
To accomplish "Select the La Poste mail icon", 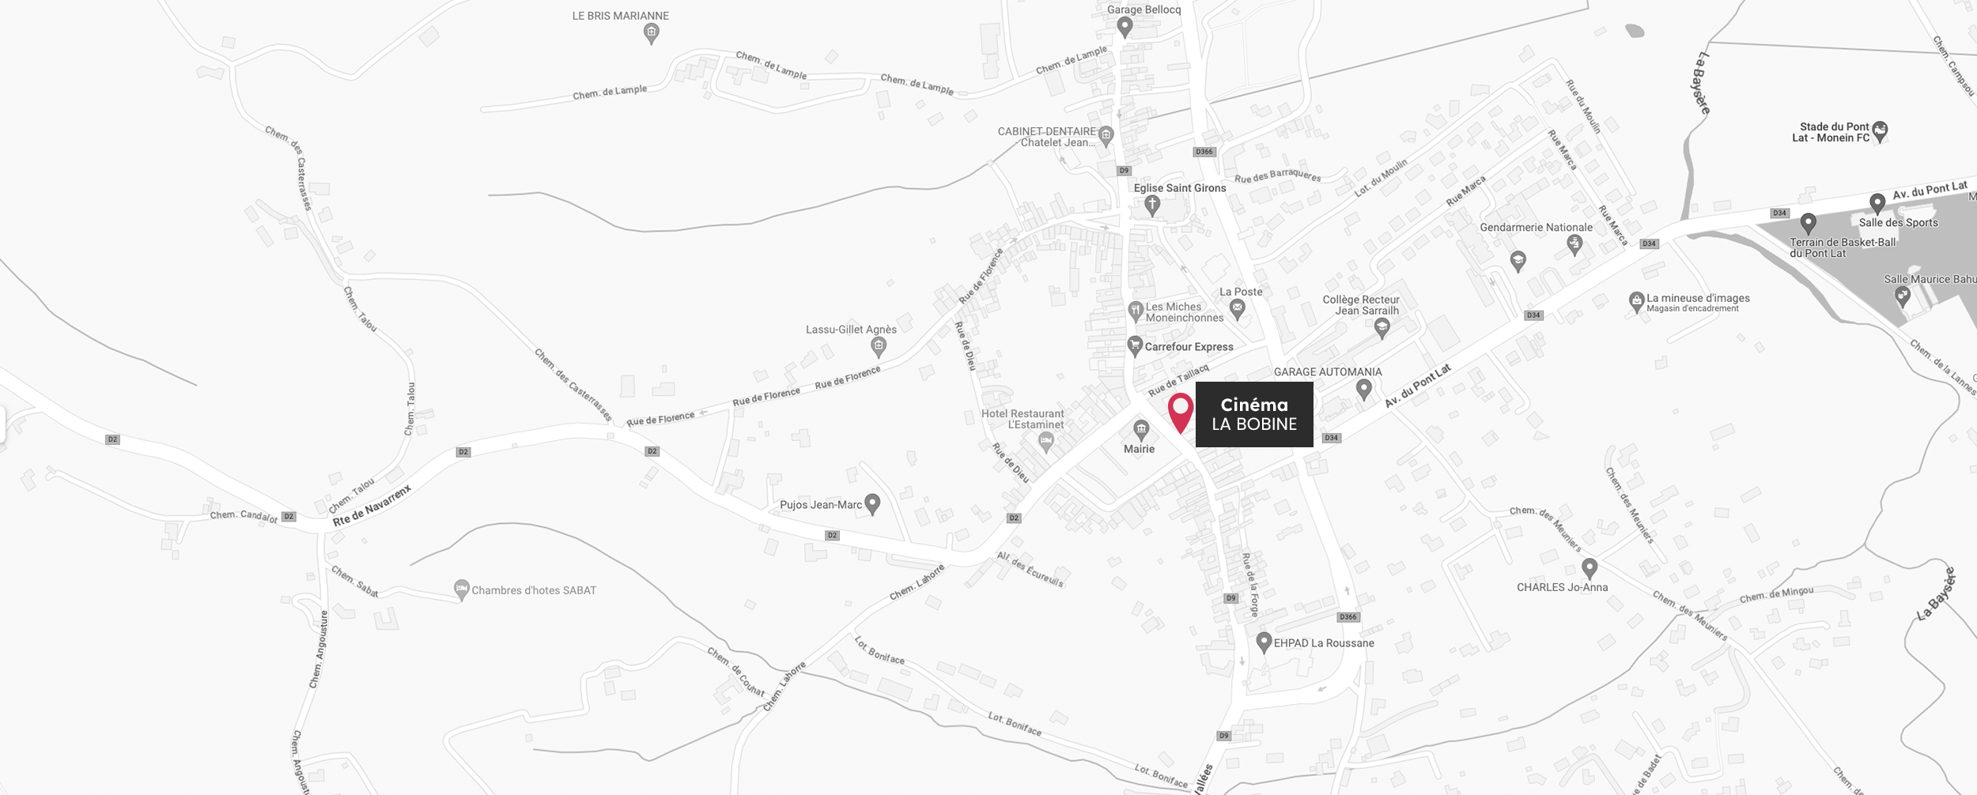I will tap(1238, 310).
